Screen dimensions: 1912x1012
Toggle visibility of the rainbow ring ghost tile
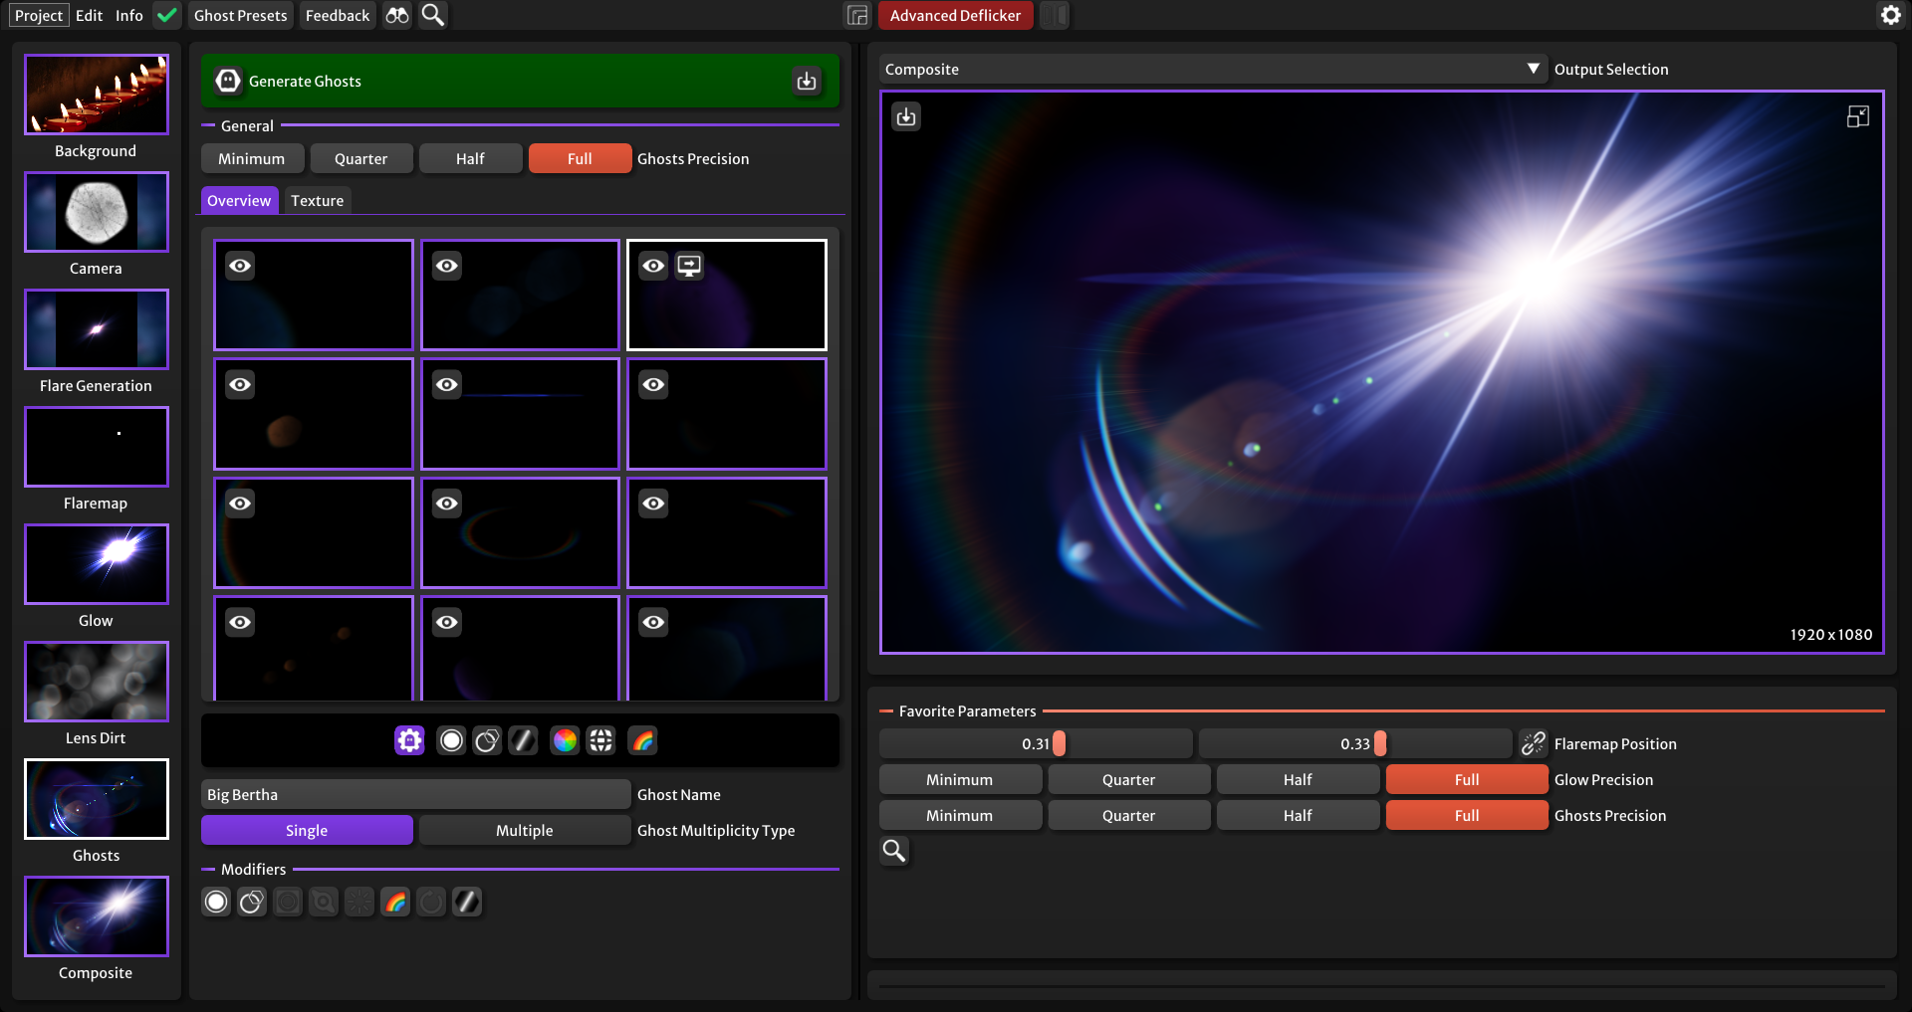[447, 504]
